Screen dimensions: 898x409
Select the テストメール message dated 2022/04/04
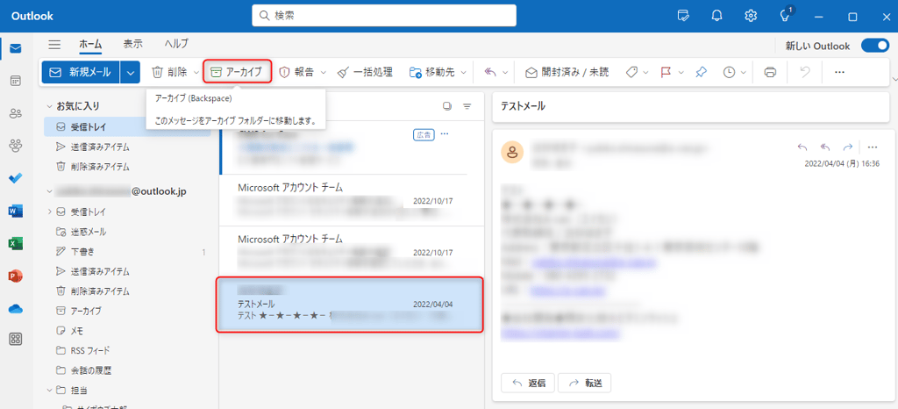pyautogui.click(x=350, y=305)
